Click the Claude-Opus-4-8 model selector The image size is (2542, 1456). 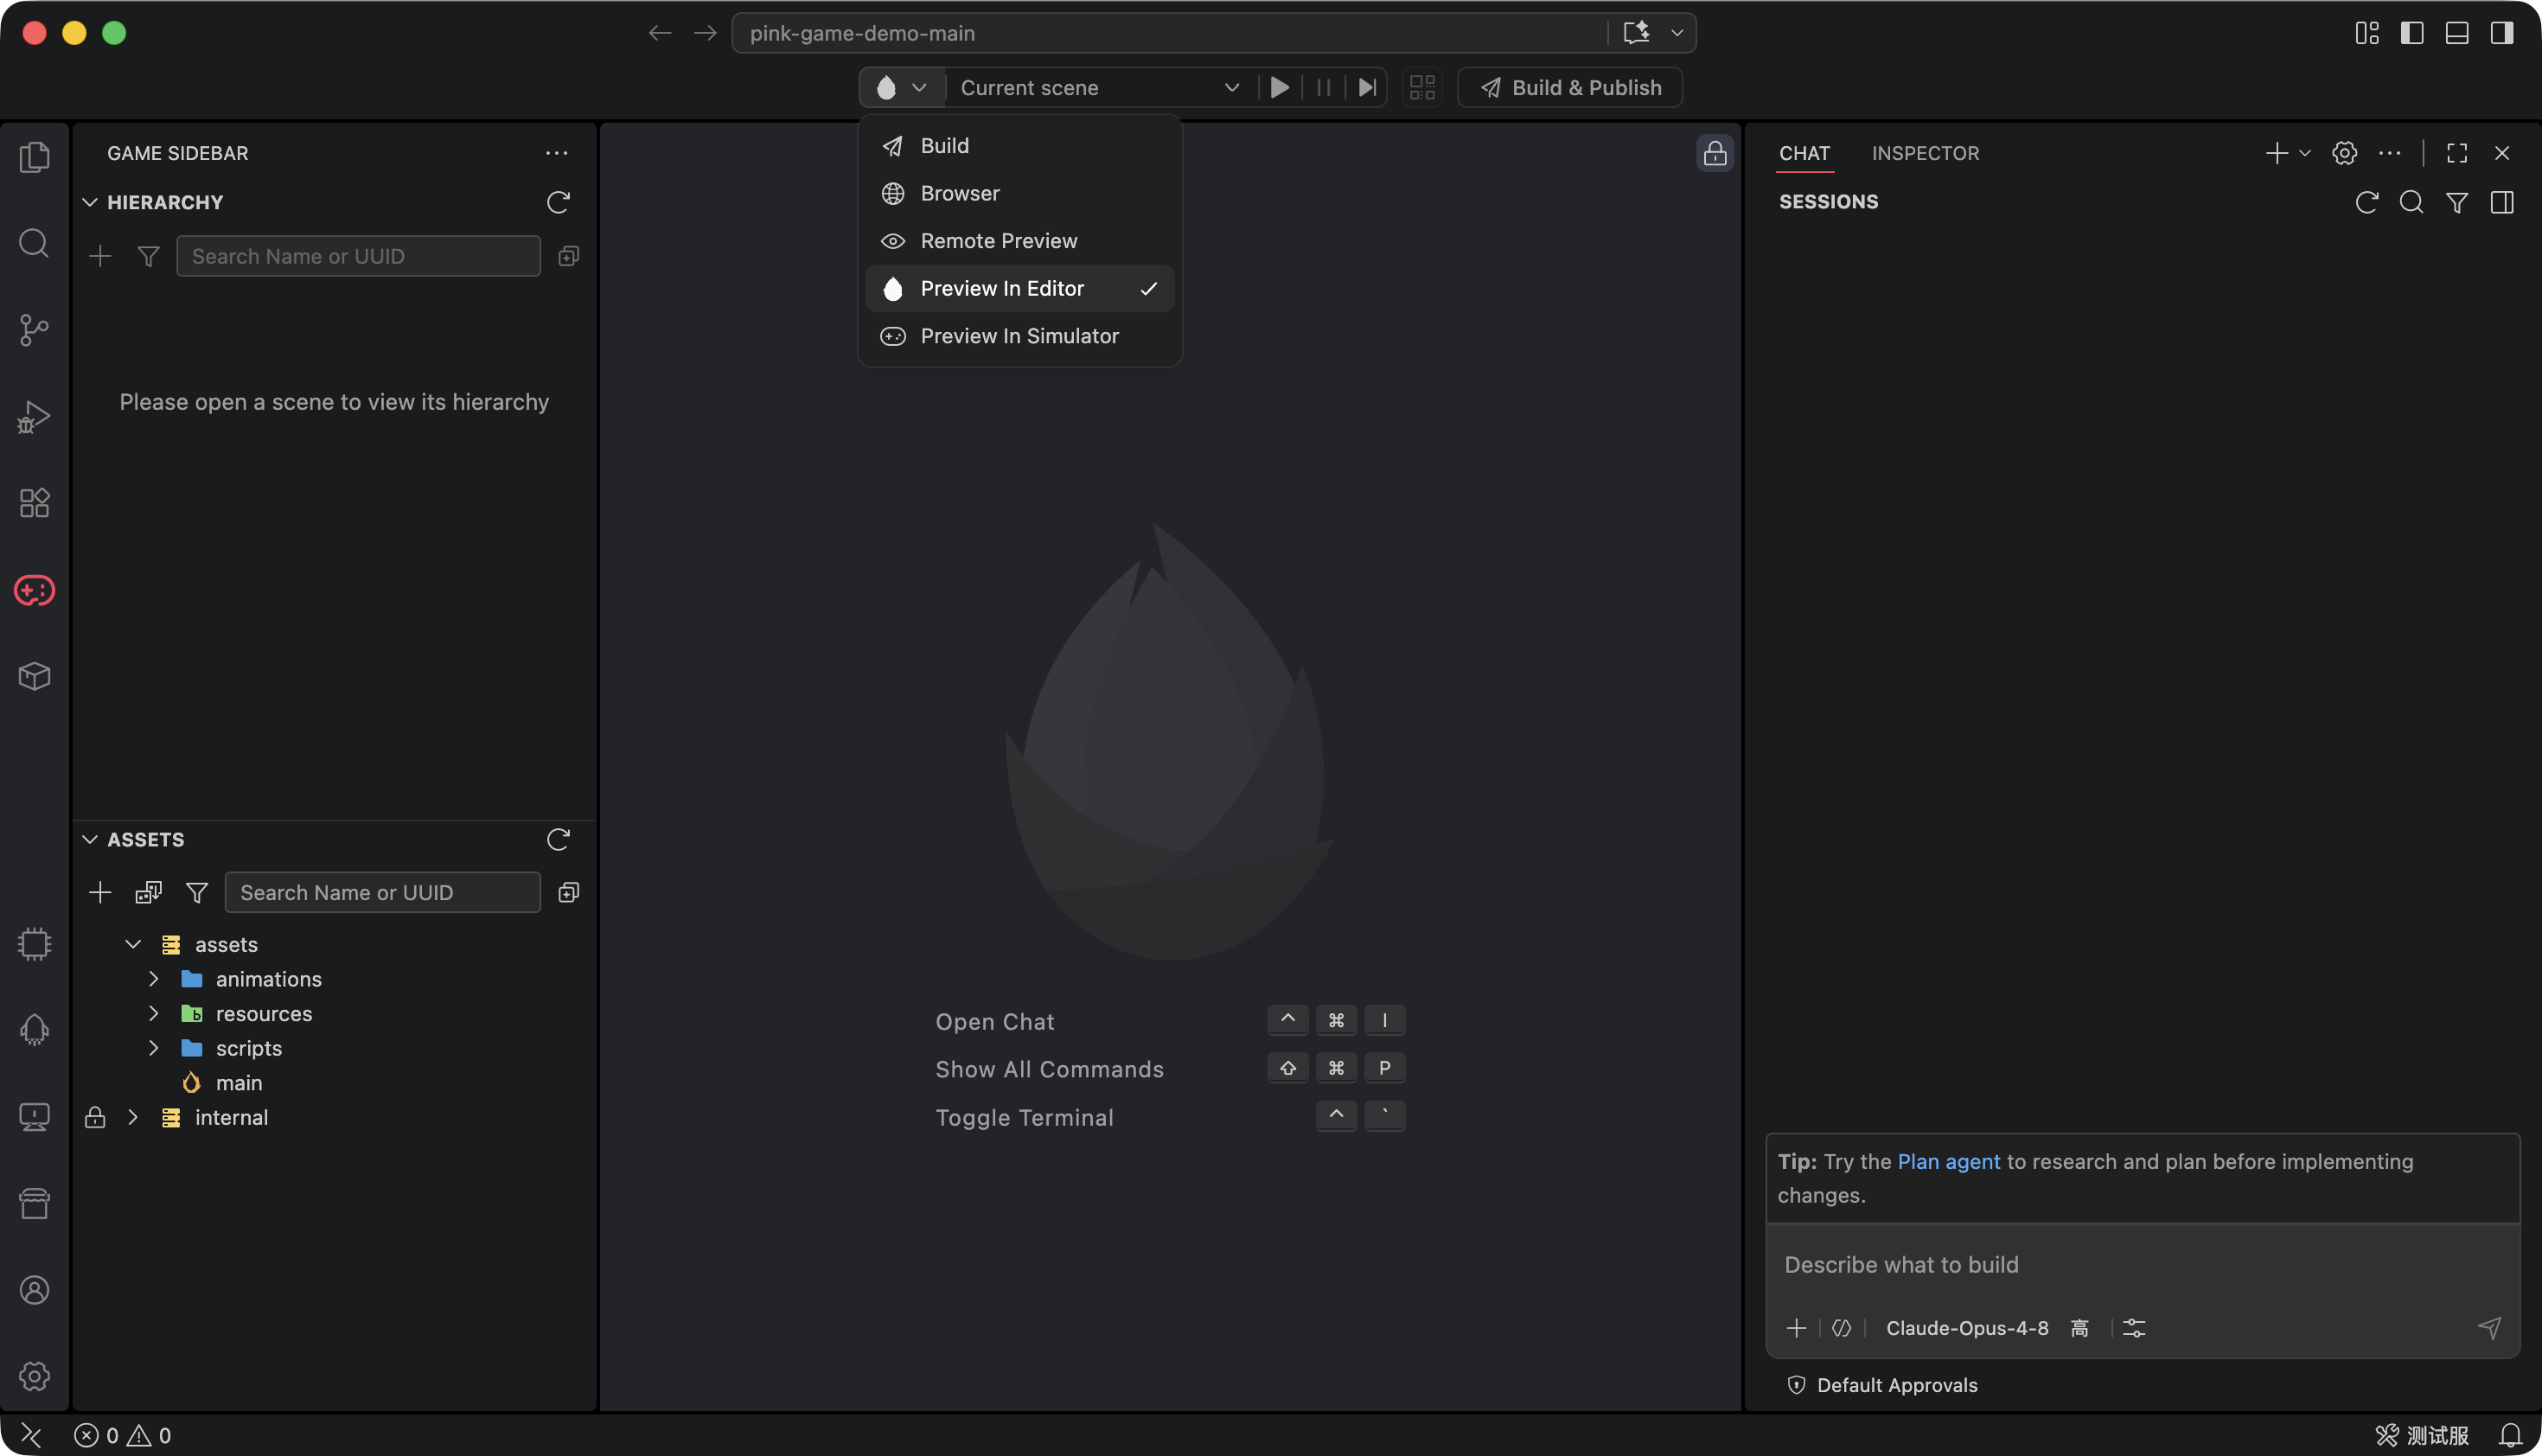pos(1967,1328)
